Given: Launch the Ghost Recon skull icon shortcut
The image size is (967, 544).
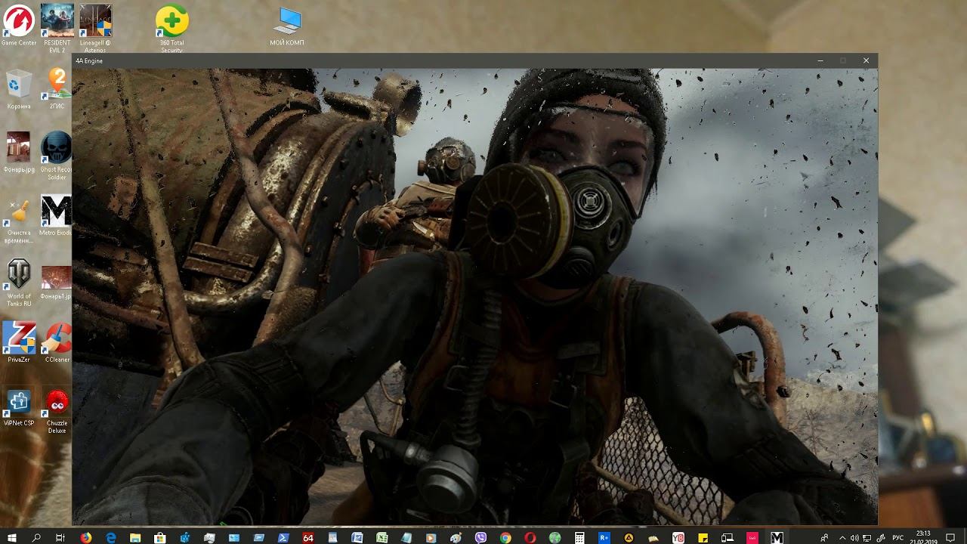Looking at the screenshot, I should [x=57, y=156].
